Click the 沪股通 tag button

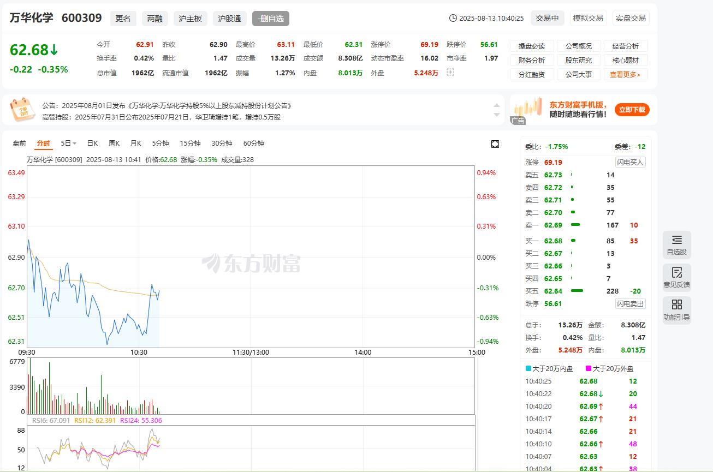(x=229, y=19)
